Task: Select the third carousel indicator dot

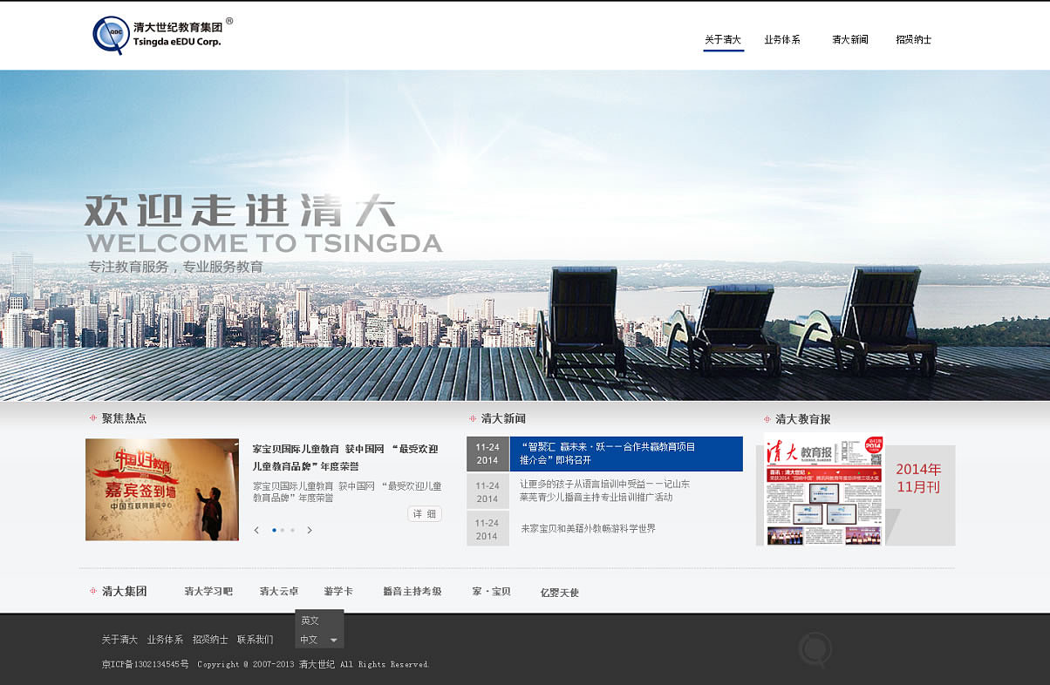Action: pyautogui.click(x=292, y=529)
